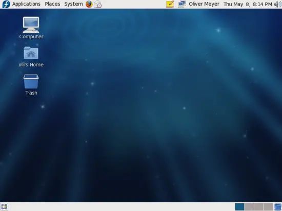Screen dimensions: 282x211
Task: Open the mail client launcher icon
Action: tap(98, 4)
